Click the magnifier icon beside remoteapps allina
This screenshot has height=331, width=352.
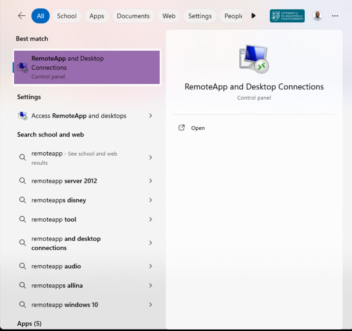[23, 286]
